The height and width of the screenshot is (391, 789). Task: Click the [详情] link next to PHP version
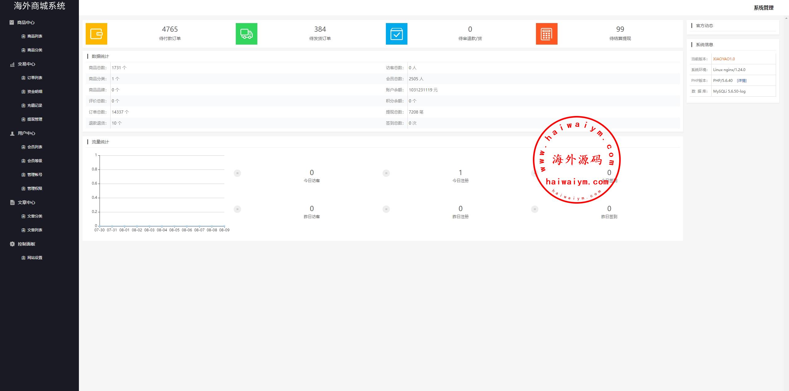click(742, 81)
